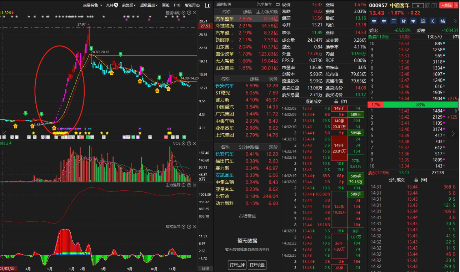The height and width of the screenshot is (272, 460).
Task: Toggle the chart panel layout icon
Action: pyautogui.click(x=208, y=5)
